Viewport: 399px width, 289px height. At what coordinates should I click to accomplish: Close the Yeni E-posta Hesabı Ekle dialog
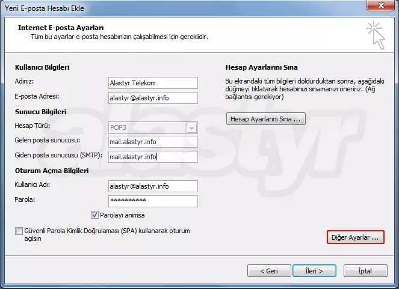381,5
